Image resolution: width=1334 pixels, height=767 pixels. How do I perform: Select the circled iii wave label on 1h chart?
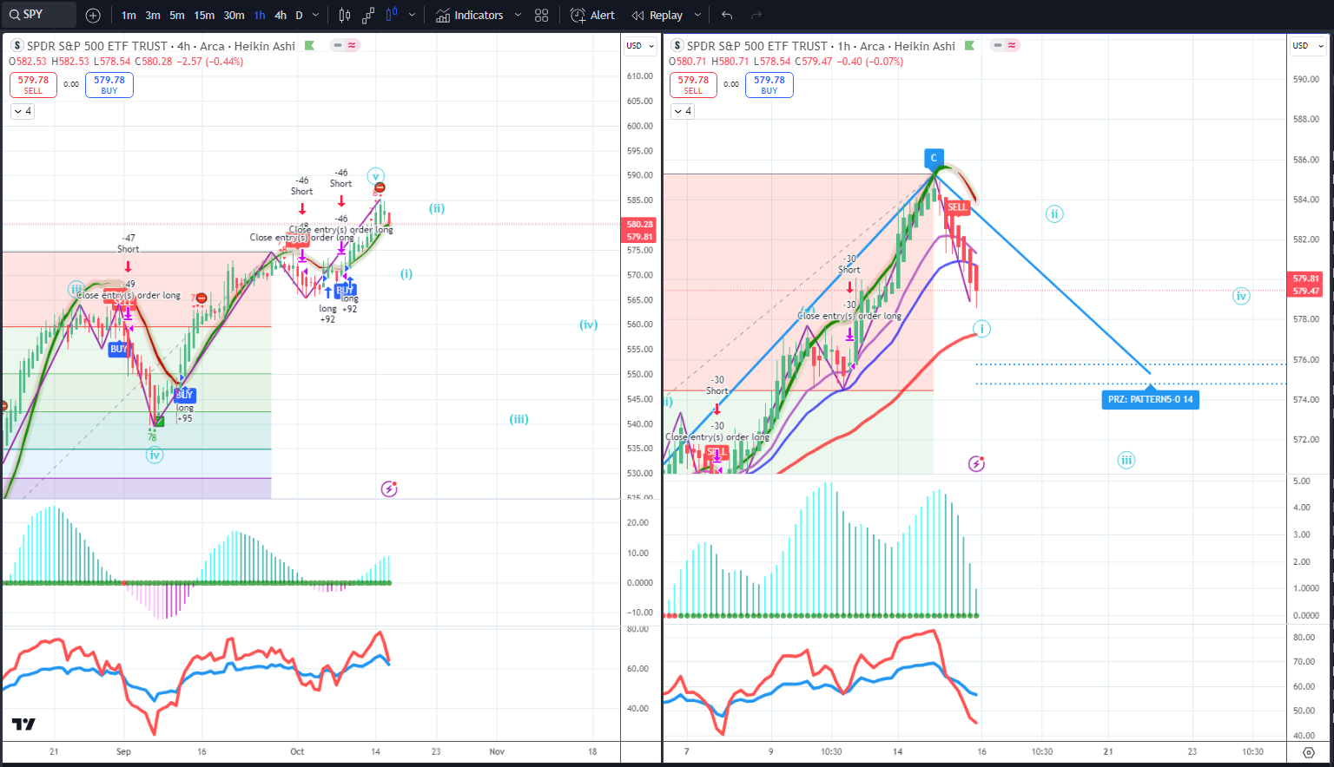(1126, 461)
